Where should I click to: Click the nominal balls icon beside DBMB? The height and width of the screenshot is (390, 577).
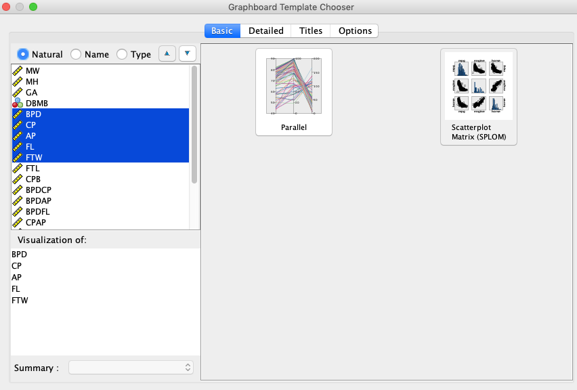[18, 103]
